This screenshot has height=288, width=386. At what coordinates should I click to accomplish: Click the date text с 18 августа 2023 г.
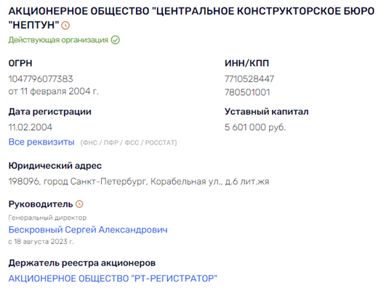[x=41, y=241]
